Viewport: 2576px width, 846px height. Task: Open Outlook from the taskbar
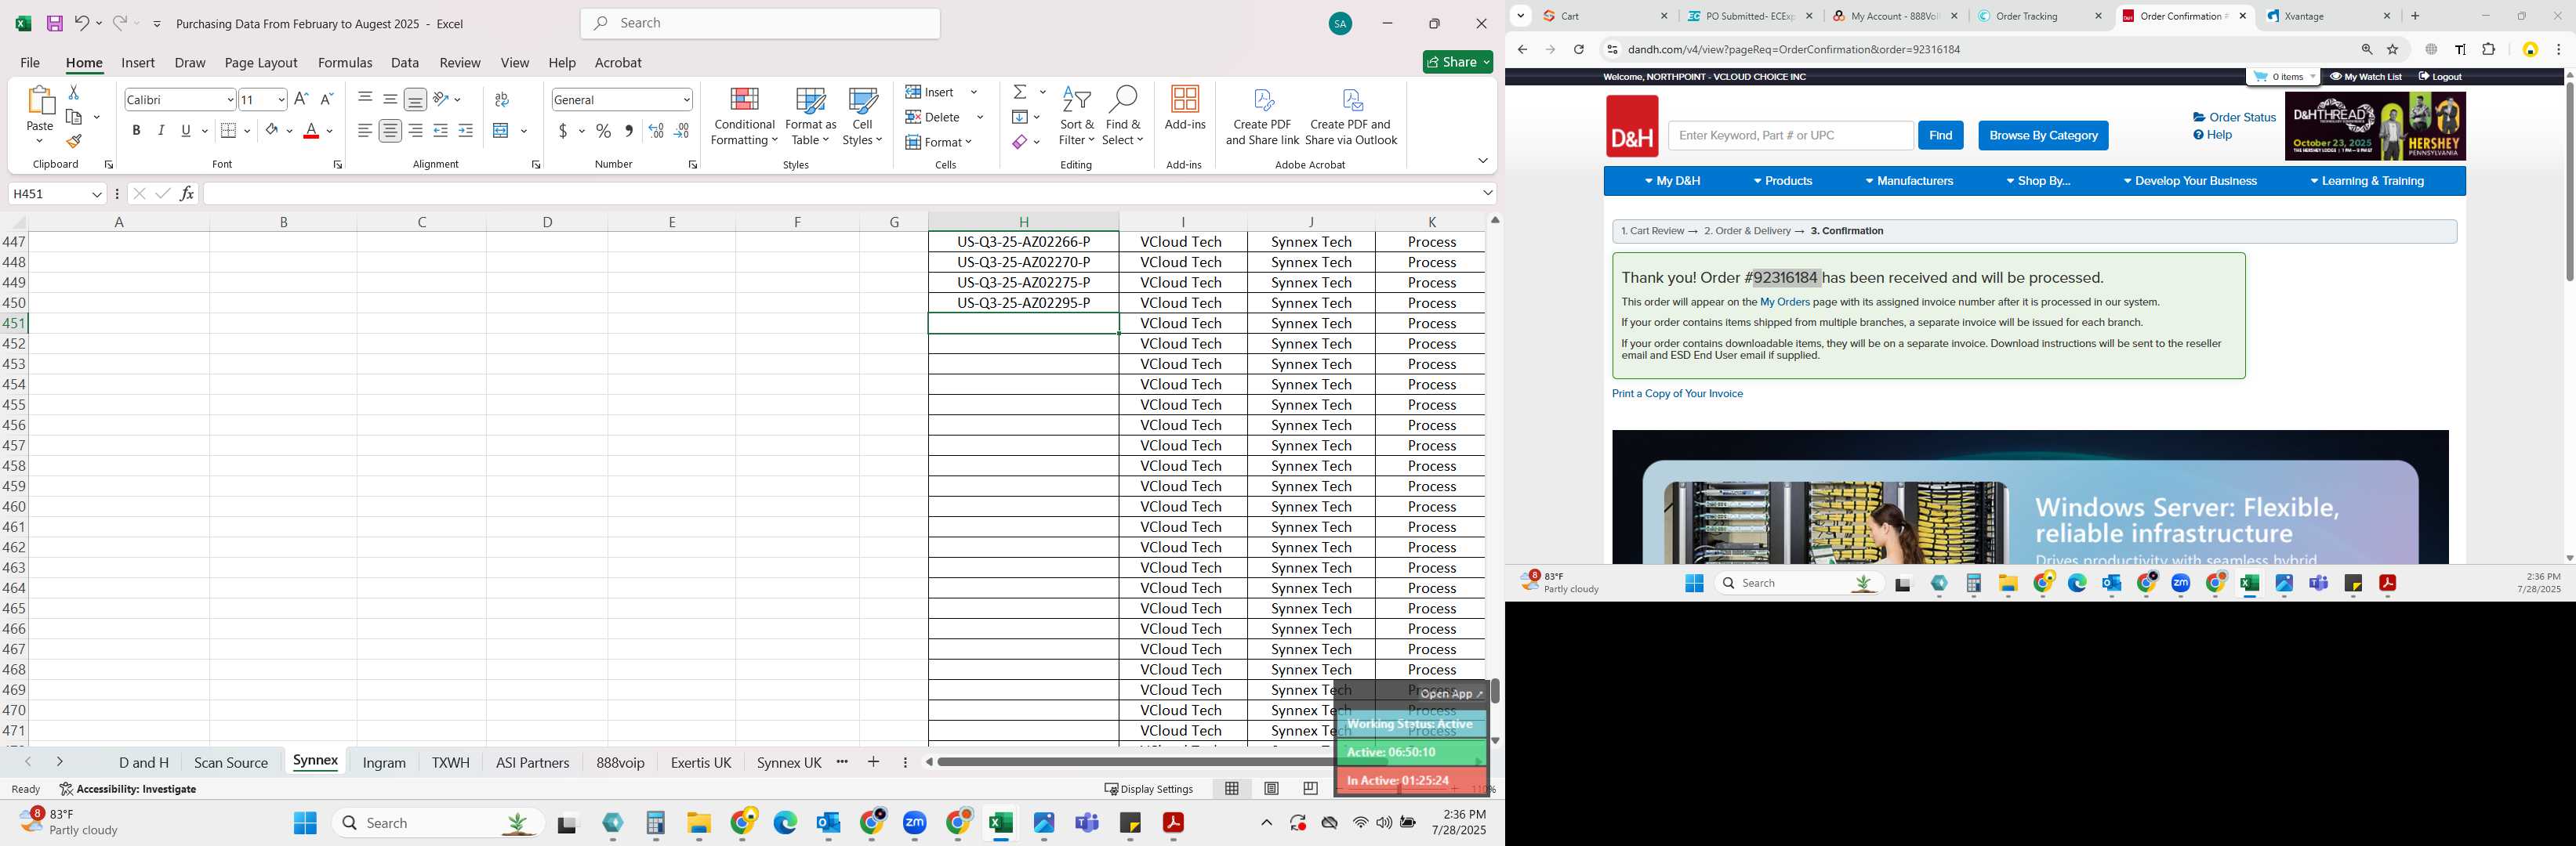point(828,823)
